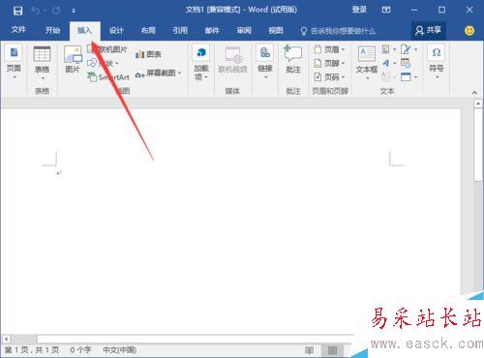Image resolution: width=484 pixels, height=358 pixels.
Task: Open the 页脚 footer dropdown
Action: click(329, 63)
